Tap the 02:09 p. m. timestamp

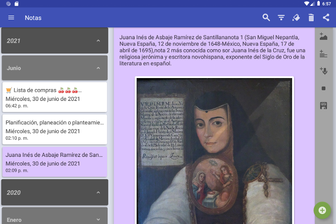[x=17, y=171]
